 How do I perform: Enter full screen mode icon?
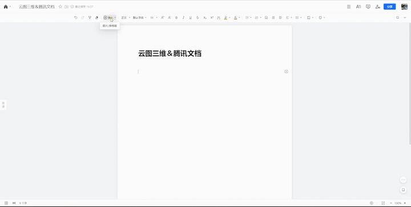tap(383, 203)
